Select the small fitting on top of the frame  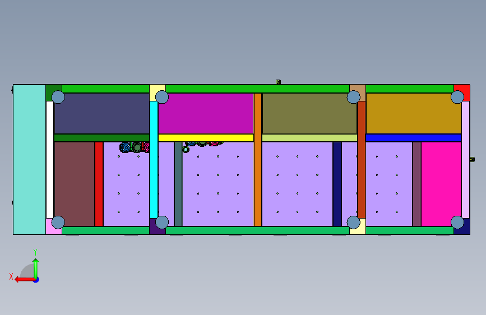(279, 82)
